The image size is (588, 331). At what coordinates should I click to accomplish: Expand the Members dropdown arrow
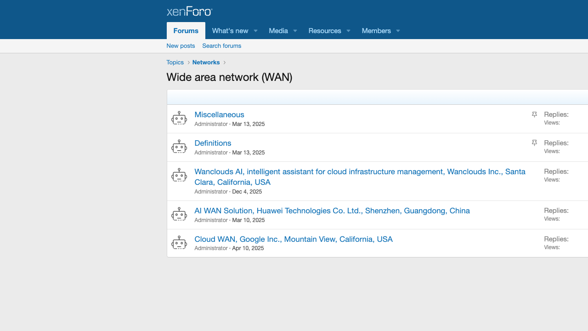(398, 31)
